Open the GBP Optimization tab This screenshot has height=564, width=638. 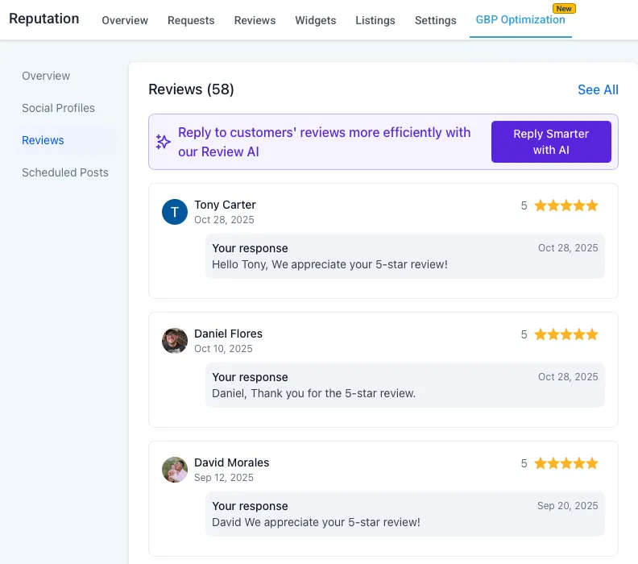coord(520,20)
